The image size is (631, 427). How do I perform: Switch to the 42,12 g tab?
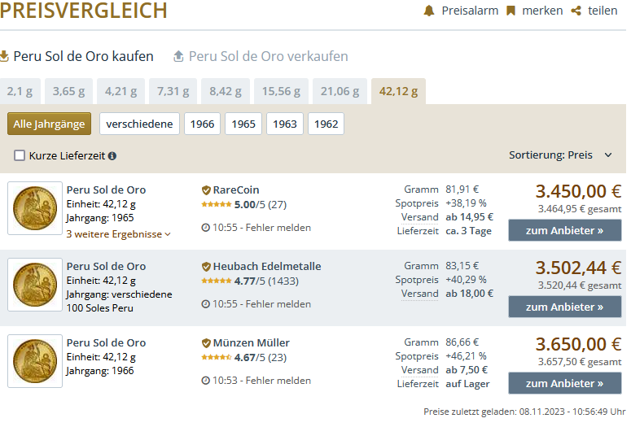point(398,91)
